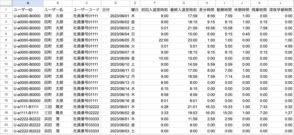
Task: Select the column D header
Action: [115, 3]
